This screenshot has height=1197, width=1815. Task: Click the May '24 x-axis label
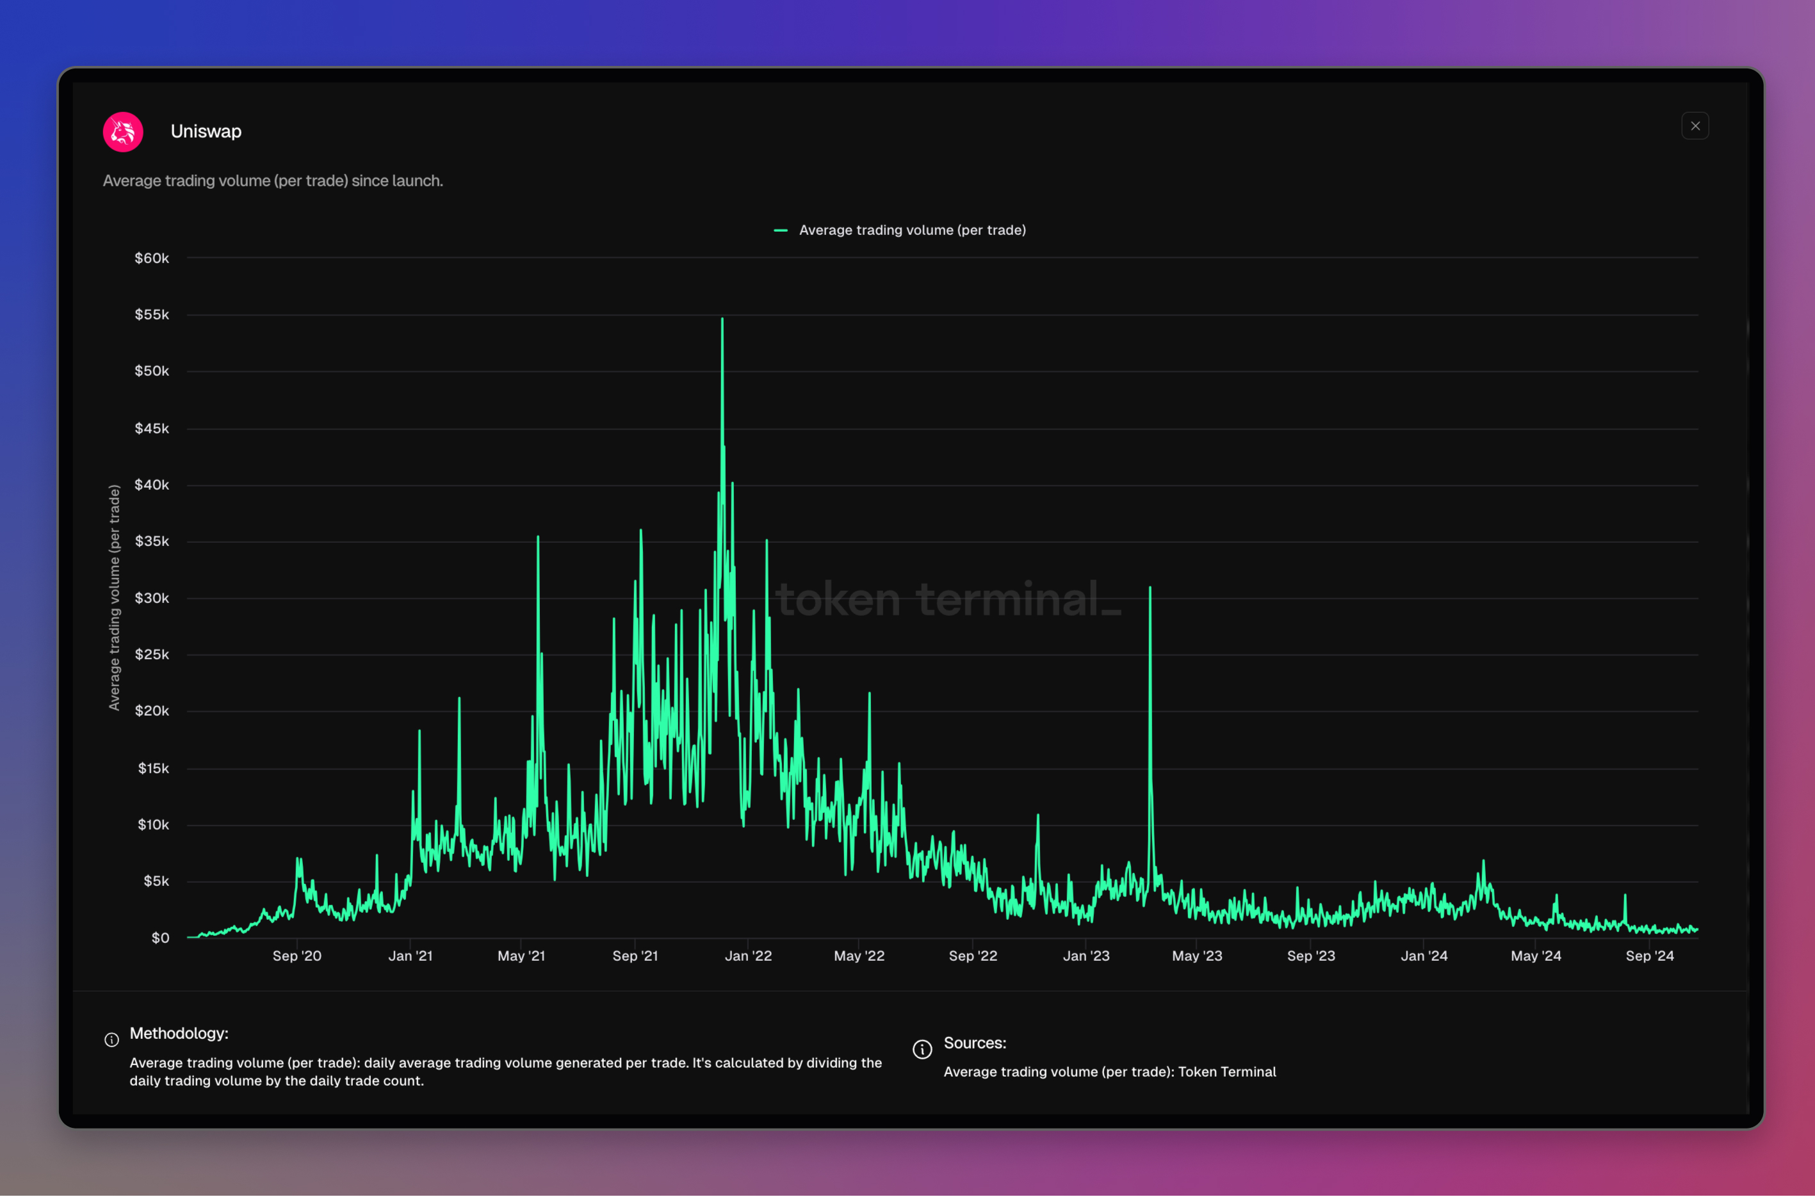click(x=1536, y=956)
